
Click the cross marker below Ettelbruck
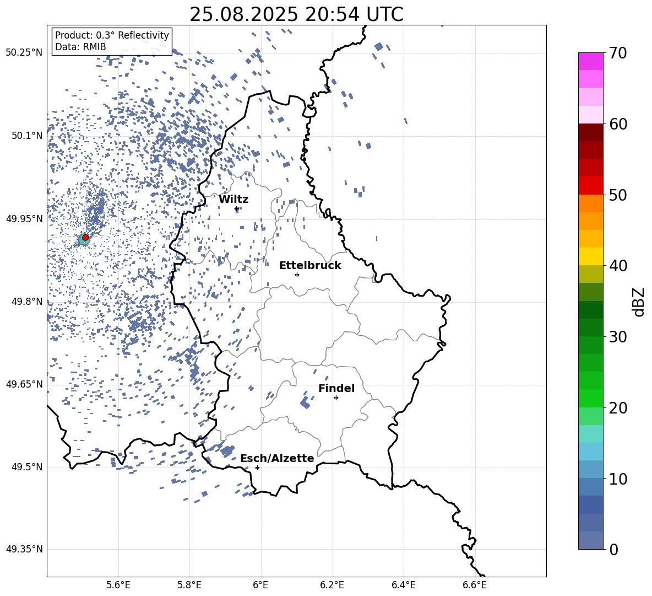pos(297,275)
